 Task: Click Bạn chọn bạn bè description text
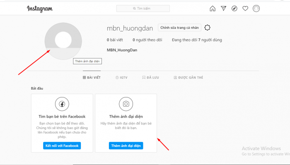coord(62,130)
